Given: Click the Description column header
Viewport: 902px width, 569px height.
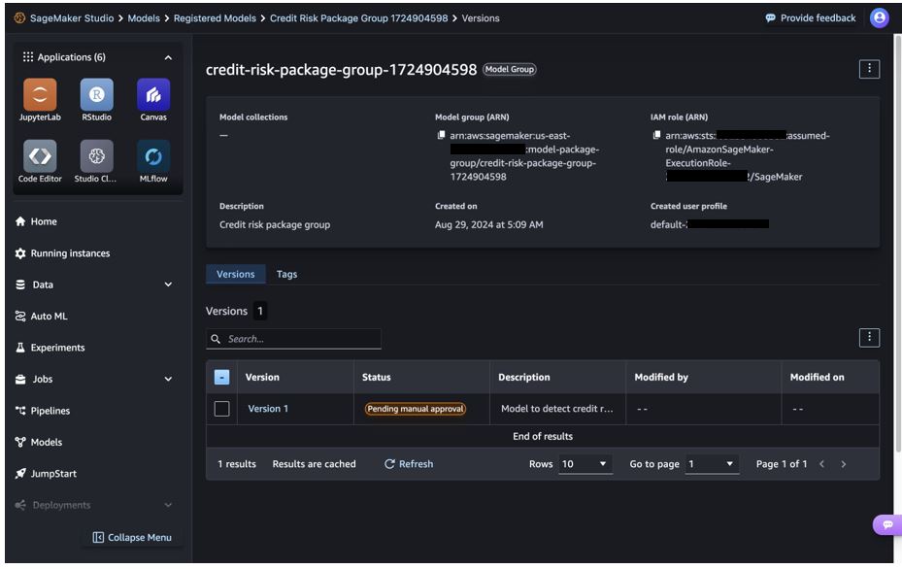Looking at the screenshot, I should (524, 378).
